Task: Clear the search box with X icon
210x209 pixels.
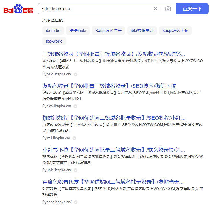Action: coord(155,9)
